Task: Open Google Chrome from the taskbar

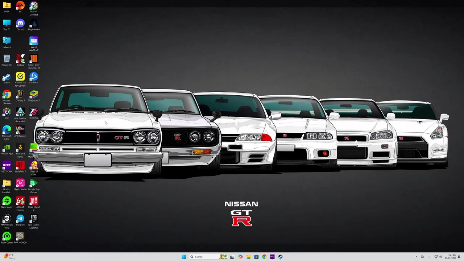Action: click(x=264, y=257)
